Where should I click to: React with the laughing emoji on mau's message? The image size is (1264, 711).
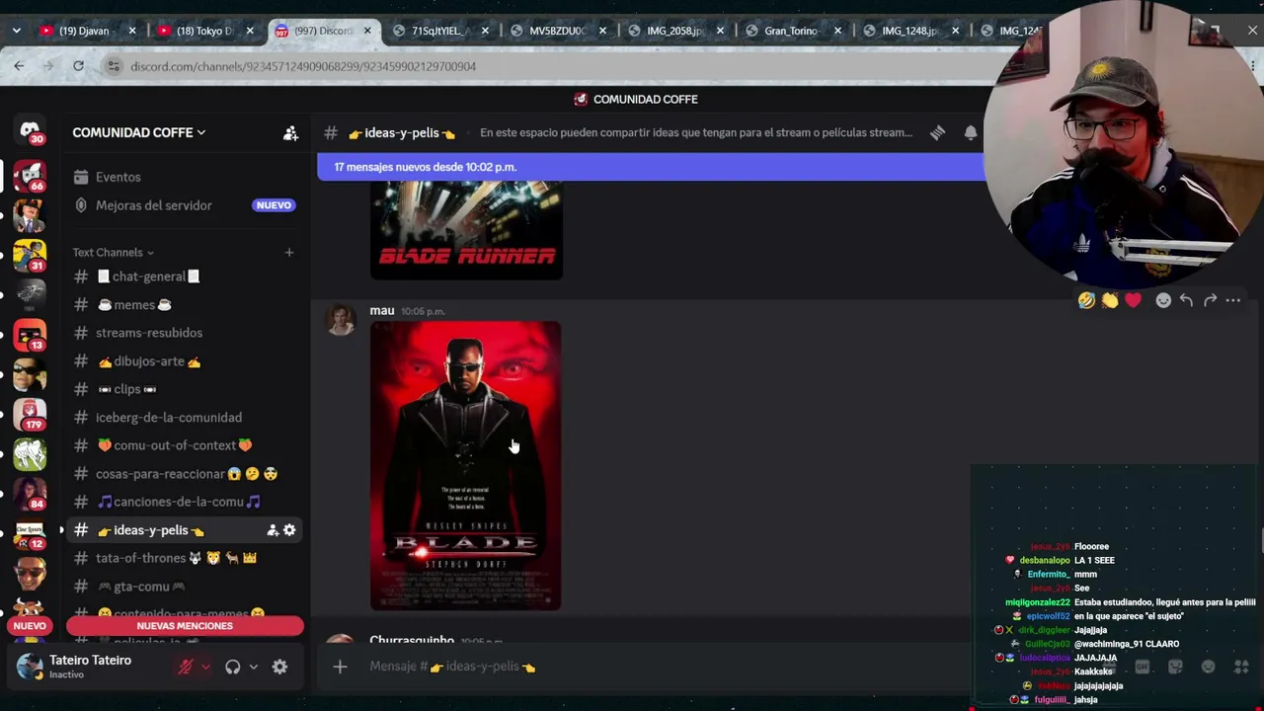(x=1086, y=300)
